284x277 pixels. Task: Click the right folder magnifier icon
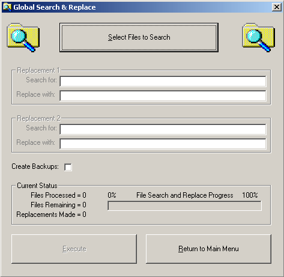259,37
